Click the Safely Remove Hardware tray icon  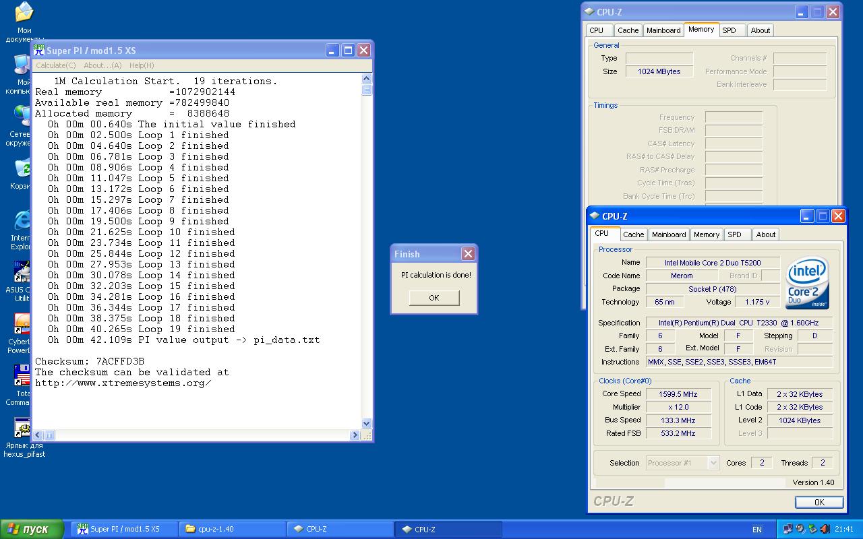coord(812,529)
